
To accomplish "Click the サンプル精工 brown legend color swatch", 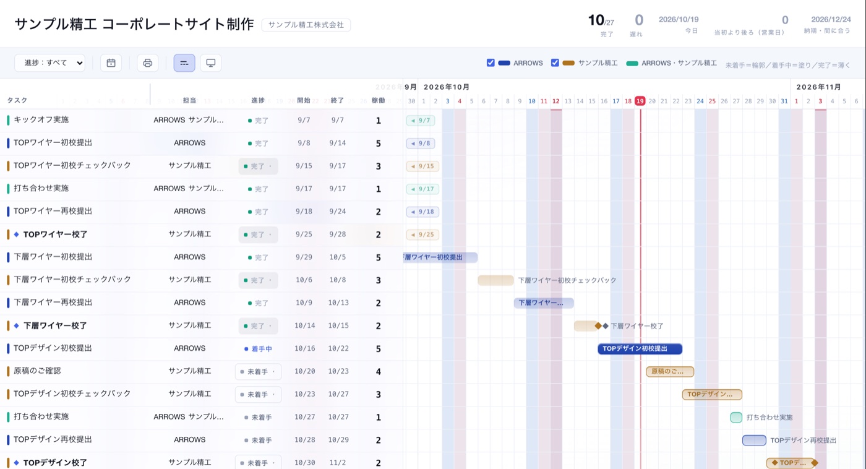I will pyautogui.click(x=568, y=63).
